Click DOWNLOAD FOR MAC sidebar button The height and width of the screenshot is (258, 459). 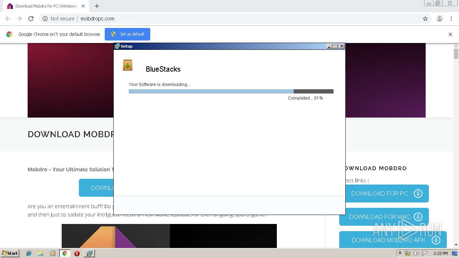[384, 217]
